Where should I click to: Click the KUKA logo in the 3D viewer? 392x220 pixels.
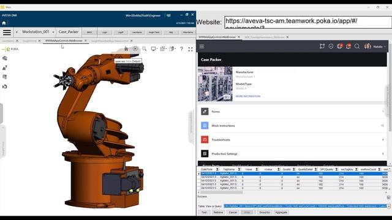(x=10, y=49)
